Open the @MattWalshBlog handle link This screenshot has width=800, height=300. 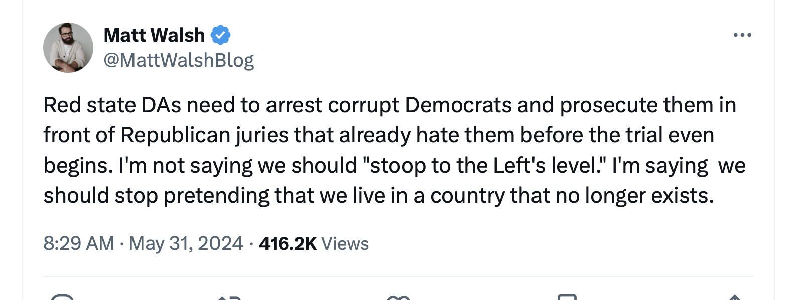[x=179, y=60]
